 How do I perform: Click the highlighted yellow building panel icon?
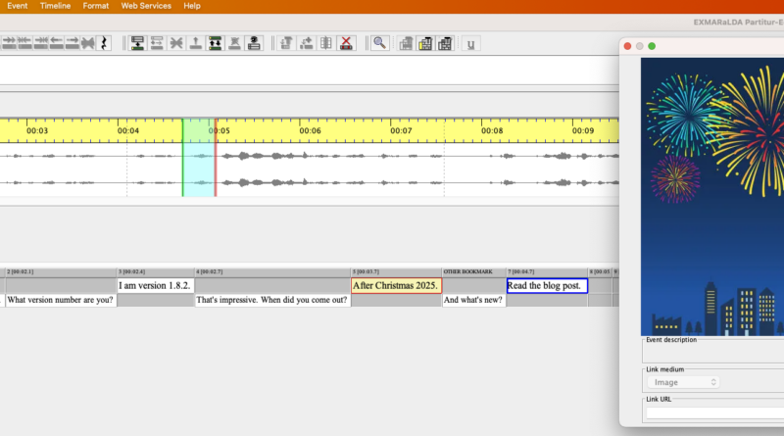coord(425,43)
